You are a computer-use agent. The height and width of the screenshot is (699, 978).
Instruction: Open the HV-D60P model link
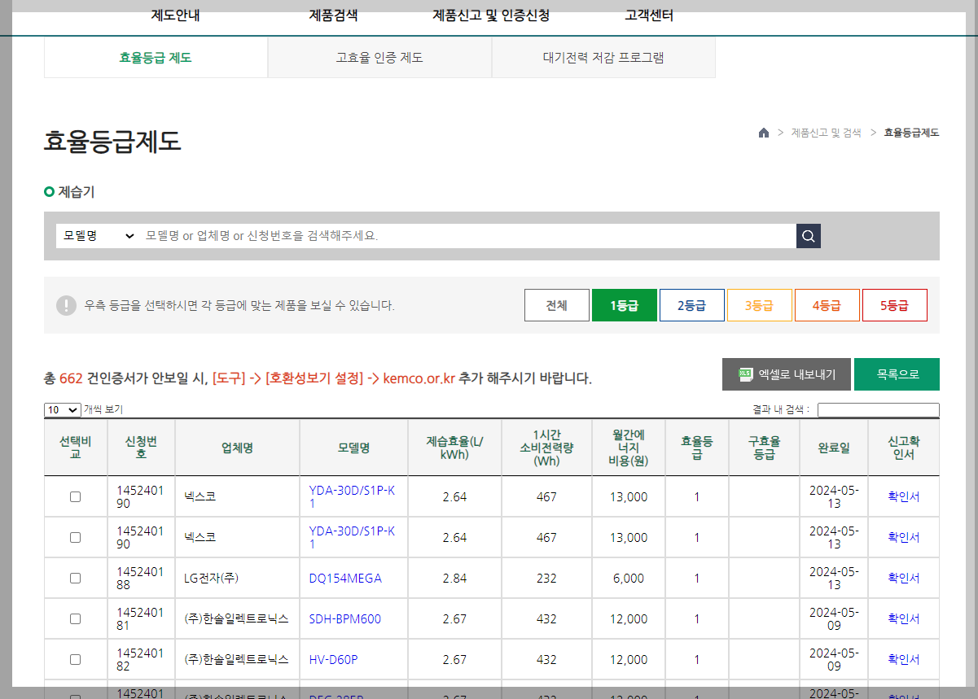334,660
